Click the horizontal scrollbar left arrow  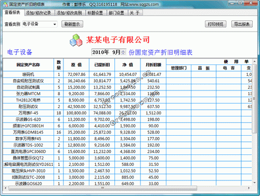point(6,188)
